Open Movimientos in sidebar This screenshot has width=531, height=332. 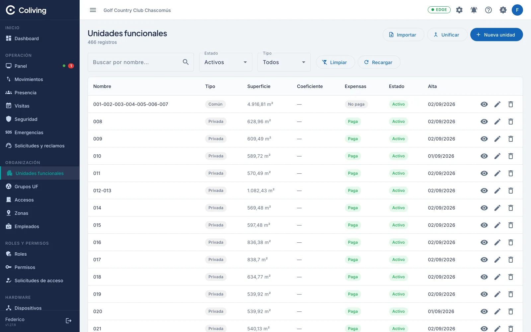coord(40,79)
